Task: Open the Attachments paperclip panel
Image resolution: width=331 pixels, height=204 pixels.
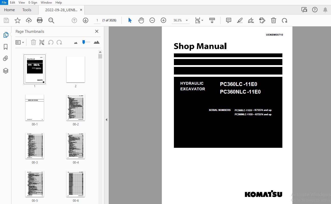Action: tap(6, 59)
